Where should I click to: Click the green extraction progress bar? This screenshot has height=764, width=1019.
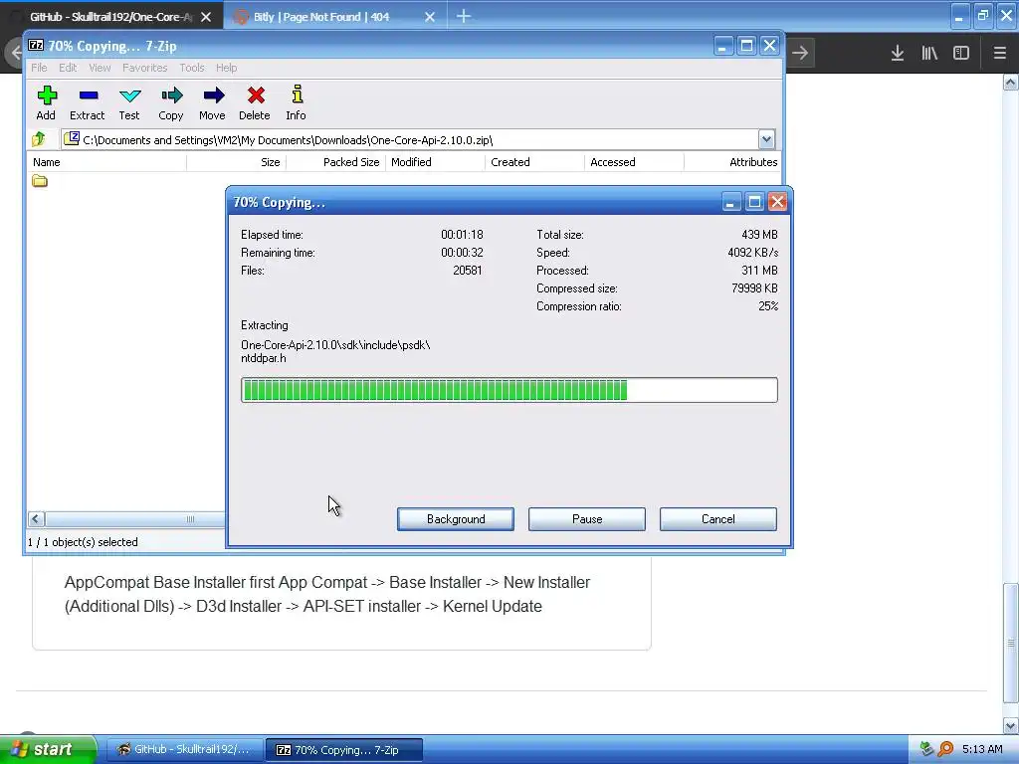[x=509, y=390]
